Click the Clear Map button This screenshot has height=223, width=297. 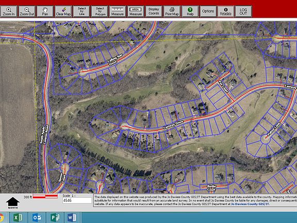tap(63, 11)
